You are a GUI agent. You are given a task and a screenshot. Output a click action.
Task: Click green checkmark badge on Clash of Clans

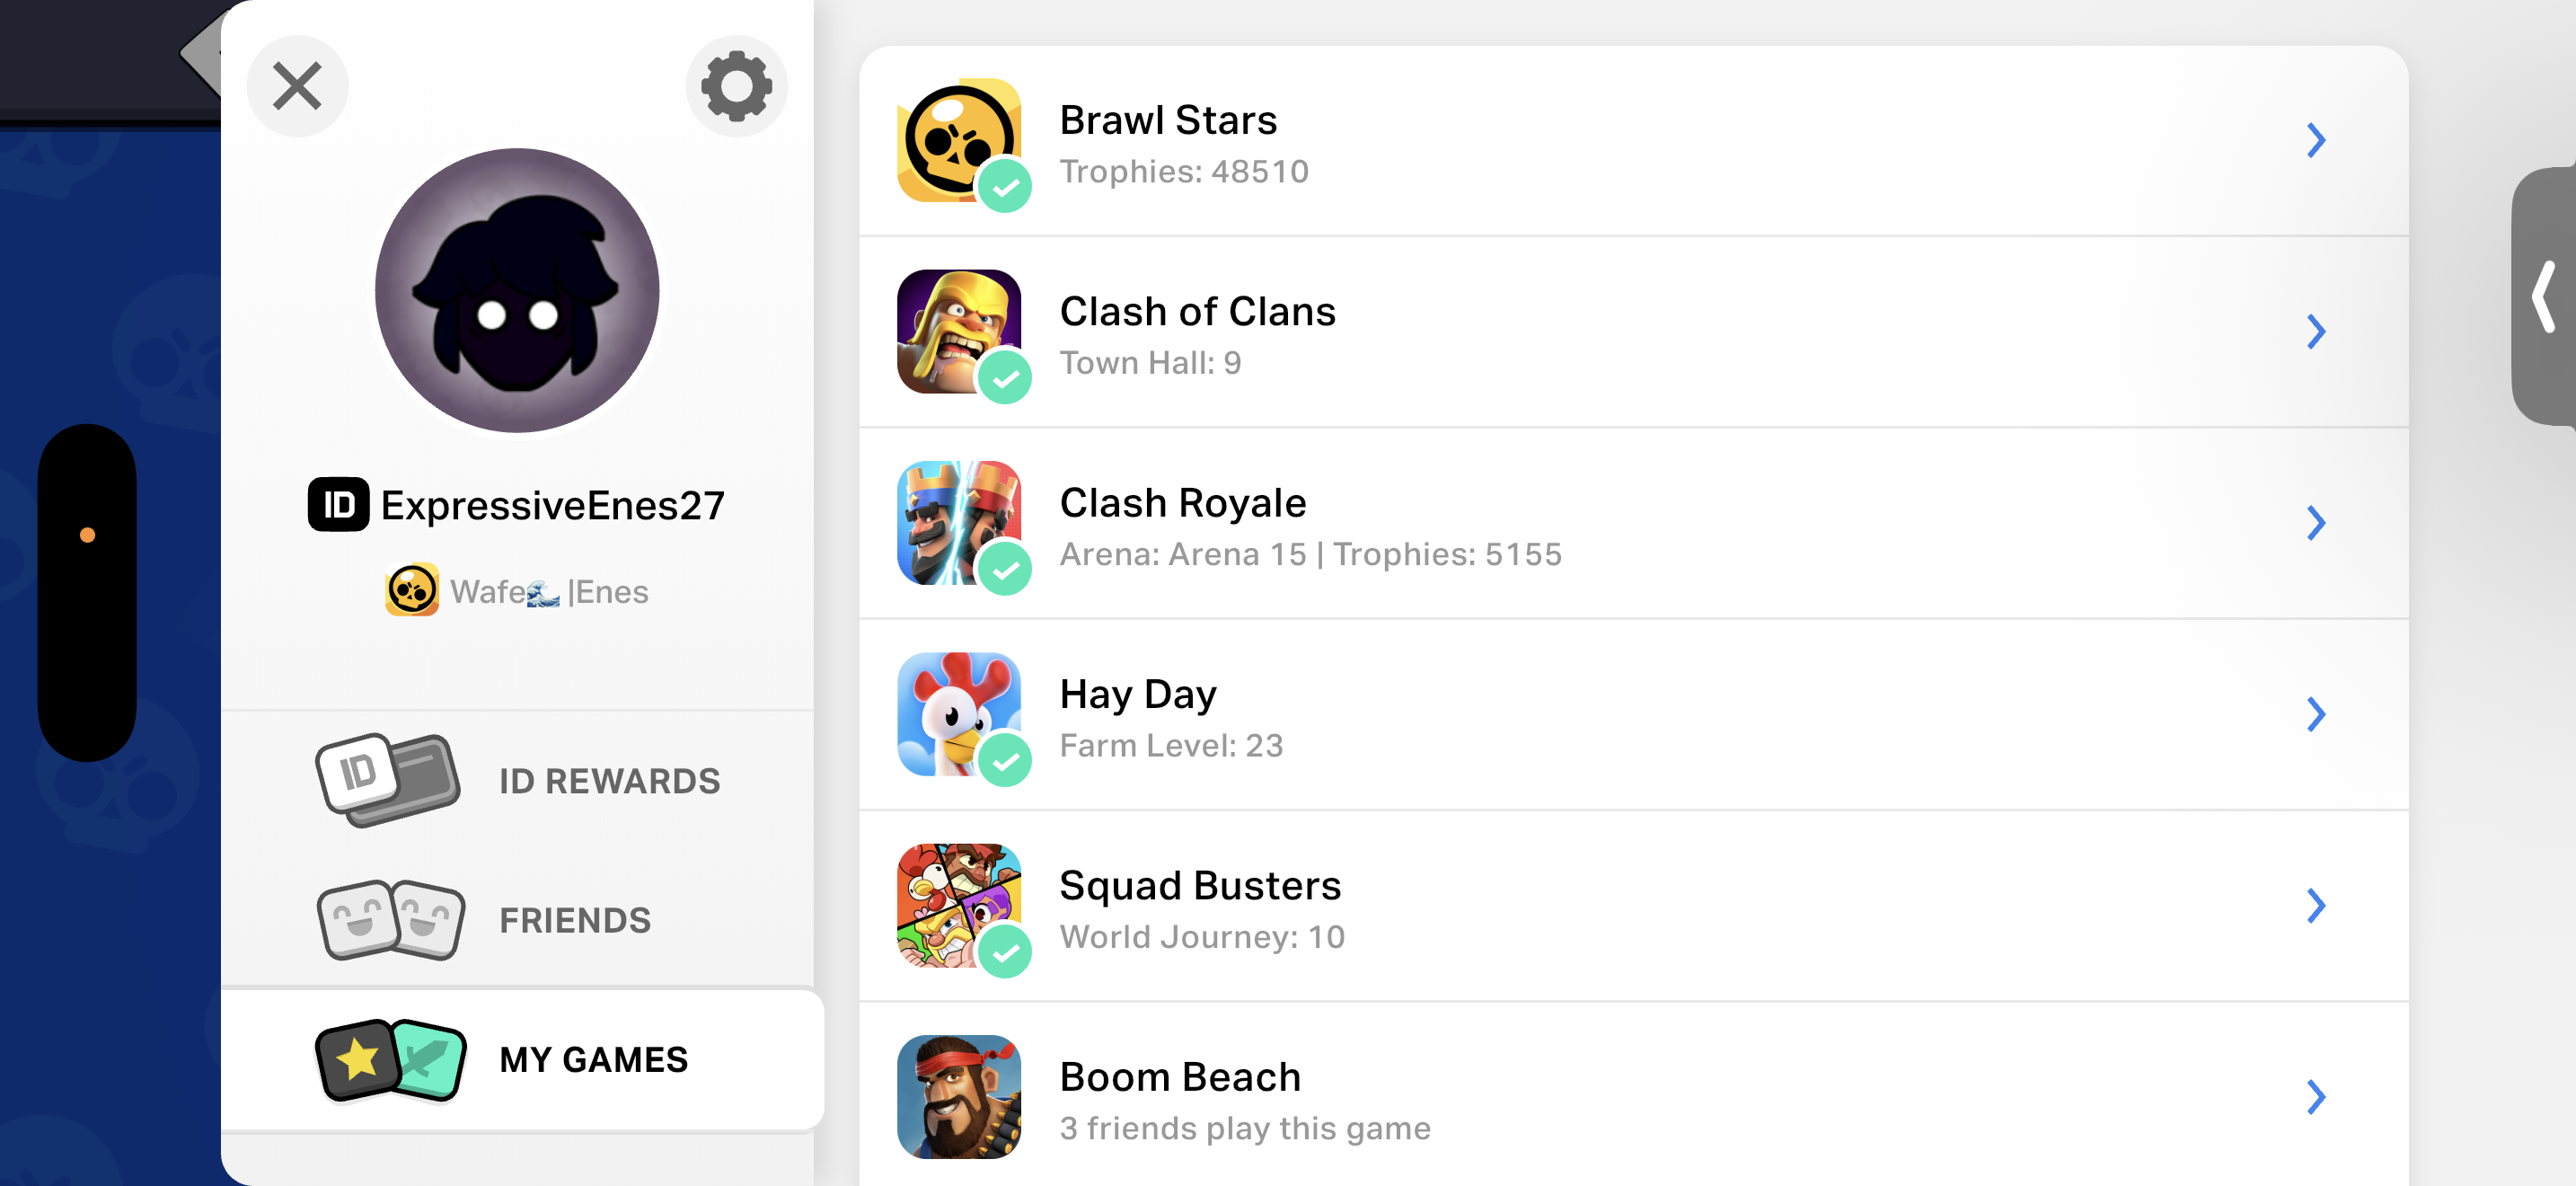(1004, 378)
